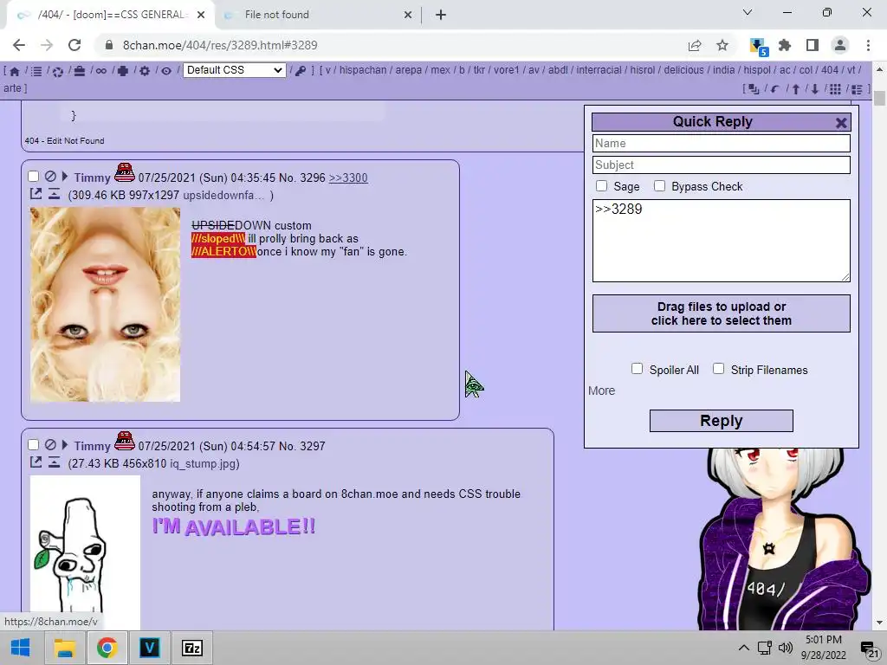Open the catalog grid icon
The height and width of the screenshot is (665, 887).
836,89
